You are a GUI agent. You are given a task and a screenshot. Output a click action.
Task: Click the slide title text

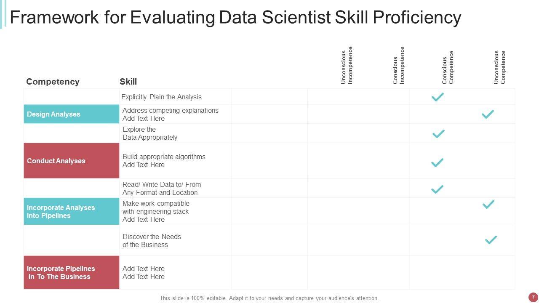(x=235, y=18)
